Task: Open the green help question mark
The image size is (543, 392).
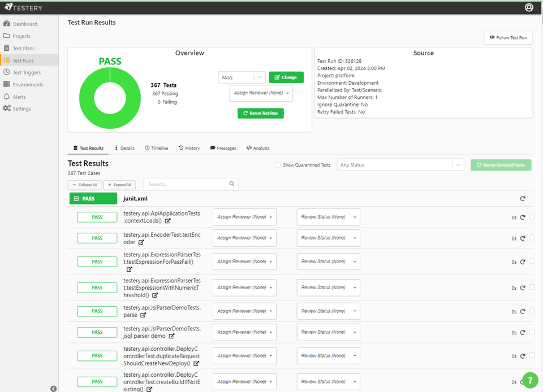Action: 529,380
